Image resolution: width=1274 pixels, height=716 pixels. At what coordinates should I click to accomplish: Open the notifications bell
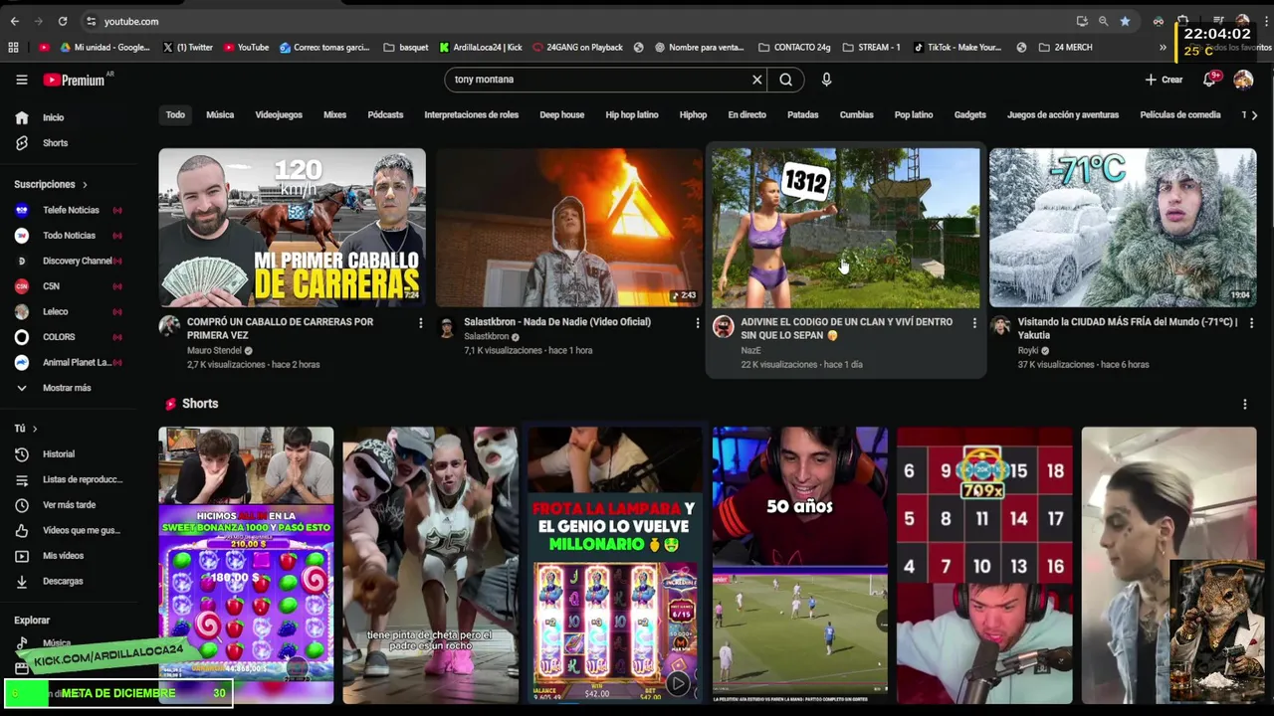pos(1209,80)
